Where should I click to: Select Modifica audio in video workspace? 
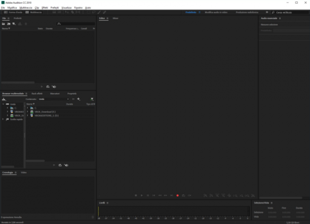point(216,12)
